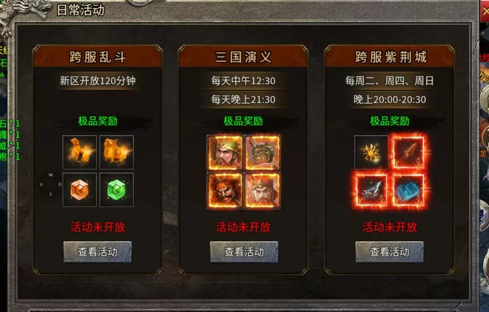Image resolution: width=489 pixels, height=312 pixels.
Task: View activity for 三国演义
Action: (x=244, y=251)
